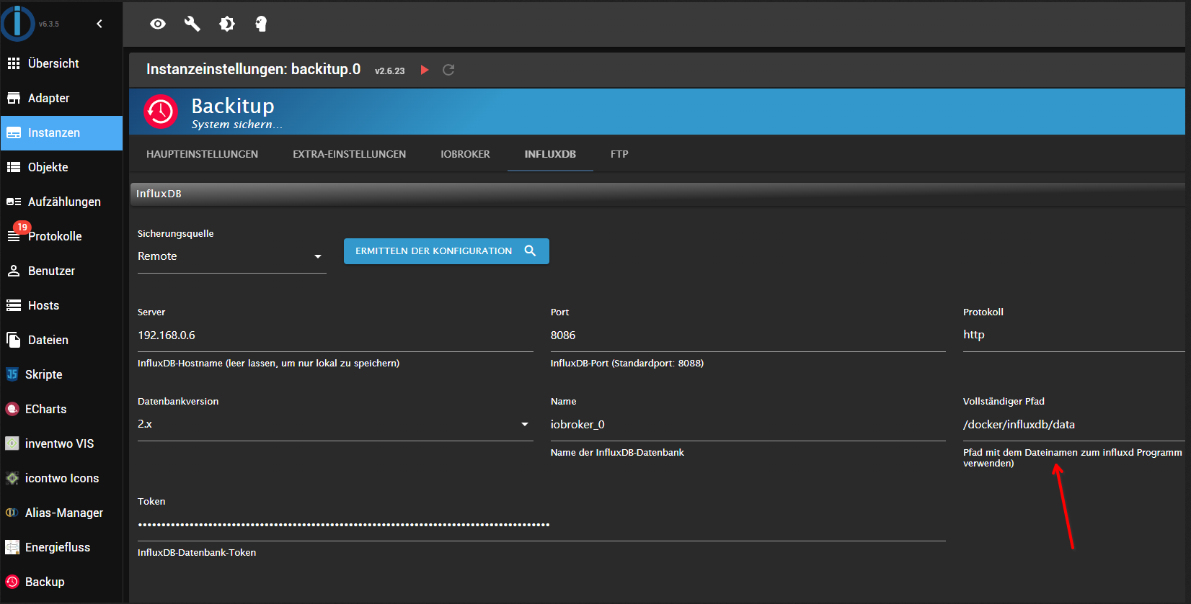This screenshot has width=1191, height=604.
Task: Select the INFLUXDB tab
Action: [550, 154]
